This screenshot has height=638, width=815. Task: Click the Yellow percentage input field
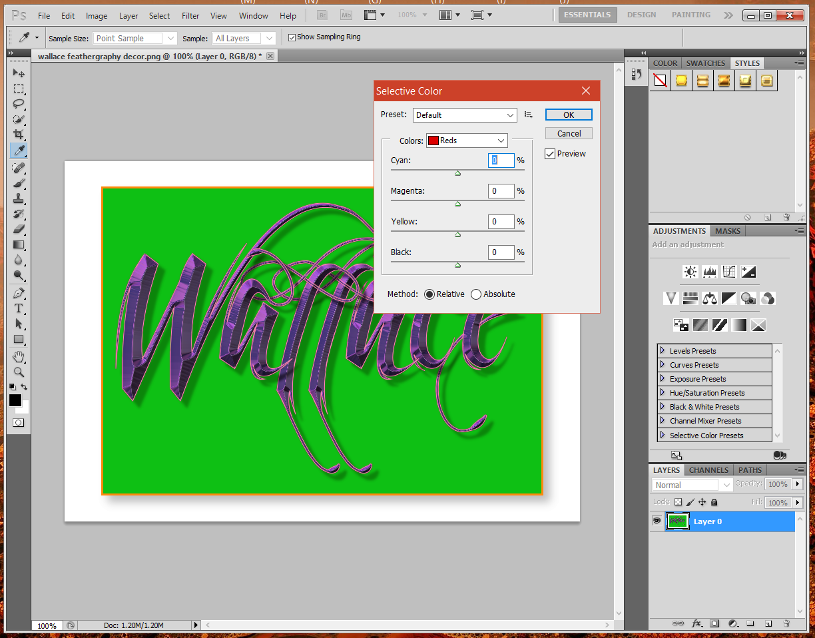(x=501, y=222)
